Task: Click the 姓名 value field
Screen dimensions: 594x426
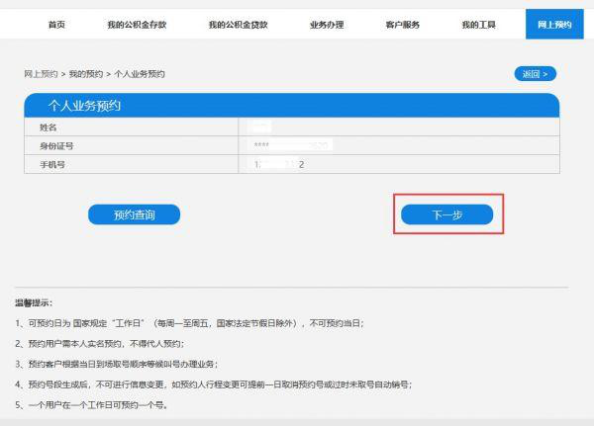Action: (x=261, y=128)
